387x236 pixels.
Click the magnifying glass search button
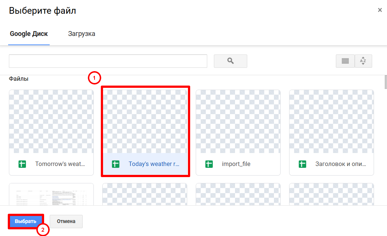230,61
